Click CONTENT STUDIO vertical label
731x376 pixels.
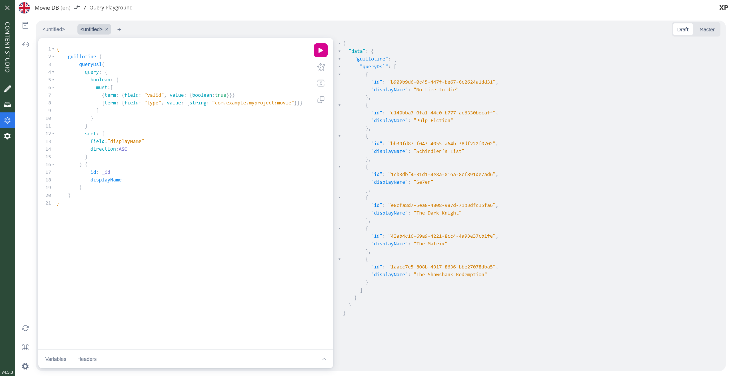(7, 47)
